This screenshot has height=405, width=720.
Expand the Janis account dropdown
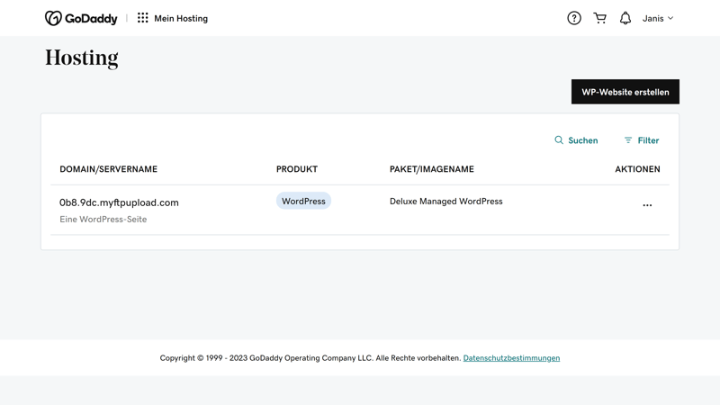coord(653,18)
